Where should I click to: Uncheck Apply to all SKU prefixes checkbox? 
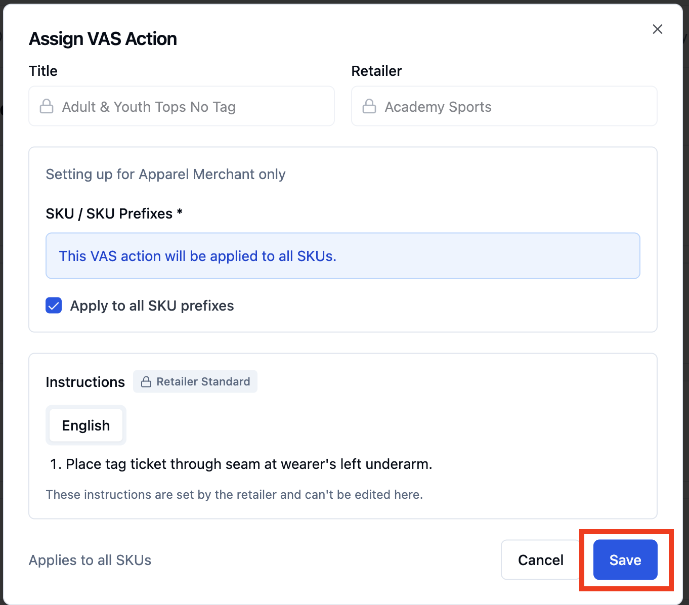coord(54,306)
